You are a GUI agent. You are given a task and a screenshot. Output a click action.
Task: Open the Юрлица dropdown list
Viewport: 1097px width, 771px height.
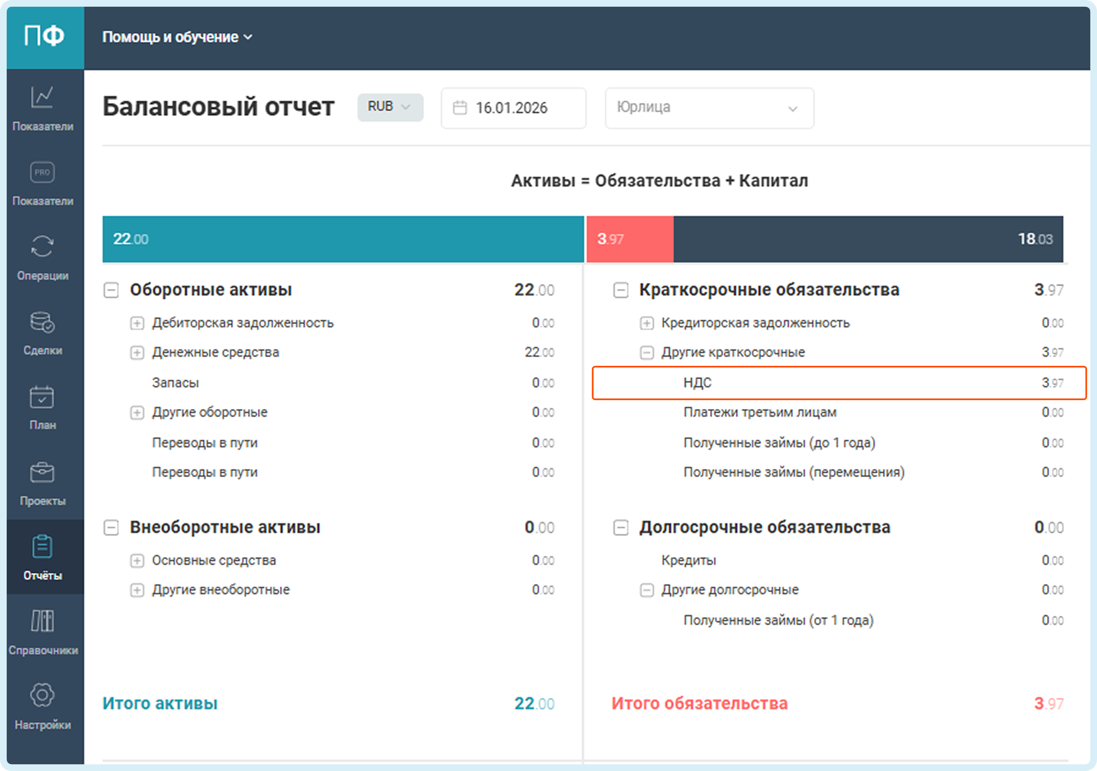coord(709,108)
